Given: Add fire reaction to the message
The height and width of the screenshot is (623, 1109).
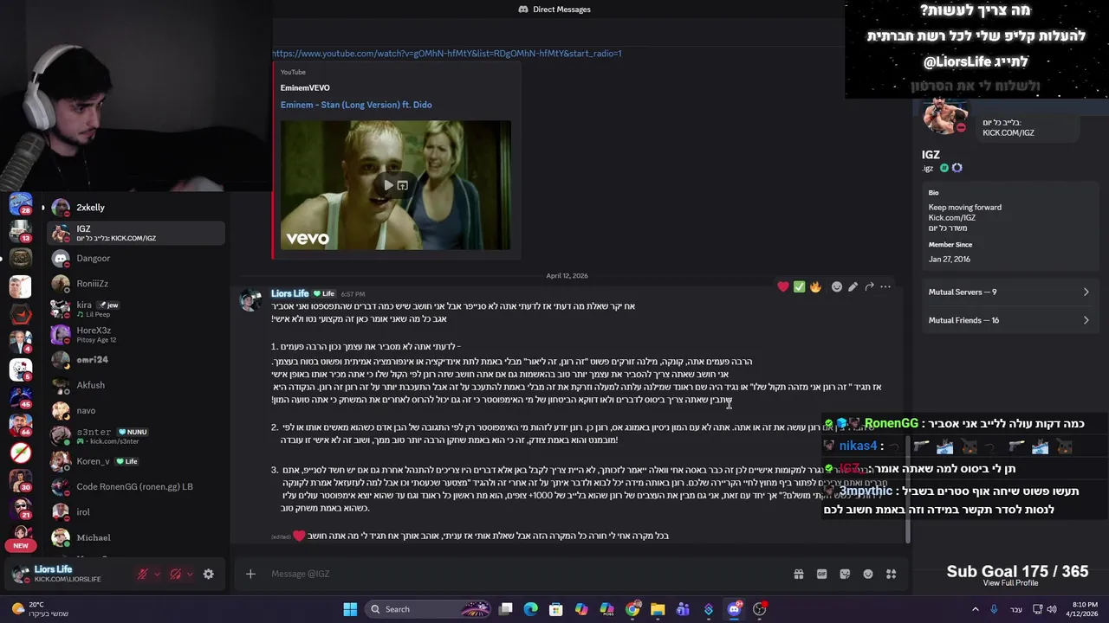Looking at the screenshot, I should (815, 286).
